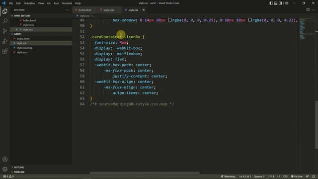This screenshot has height=179, width=318.
Task: Split the editor to the right
Action: 308,10
